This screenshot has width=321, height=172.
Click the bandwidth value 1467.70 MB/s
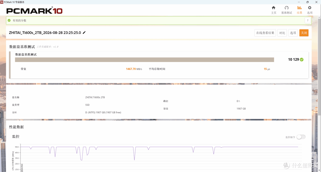coord(134,69)
